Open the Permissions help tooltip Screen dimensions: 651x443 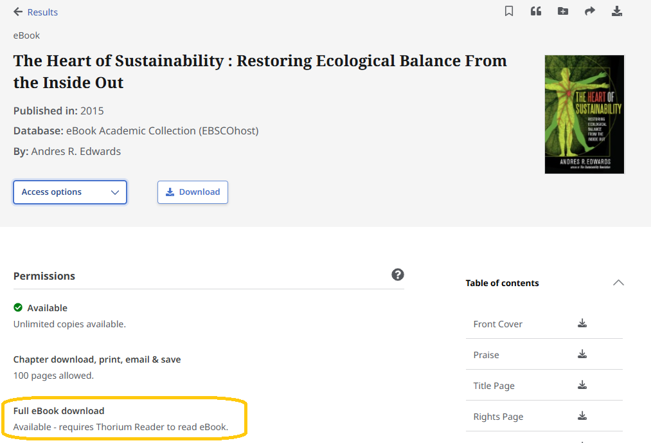point(398,275)
